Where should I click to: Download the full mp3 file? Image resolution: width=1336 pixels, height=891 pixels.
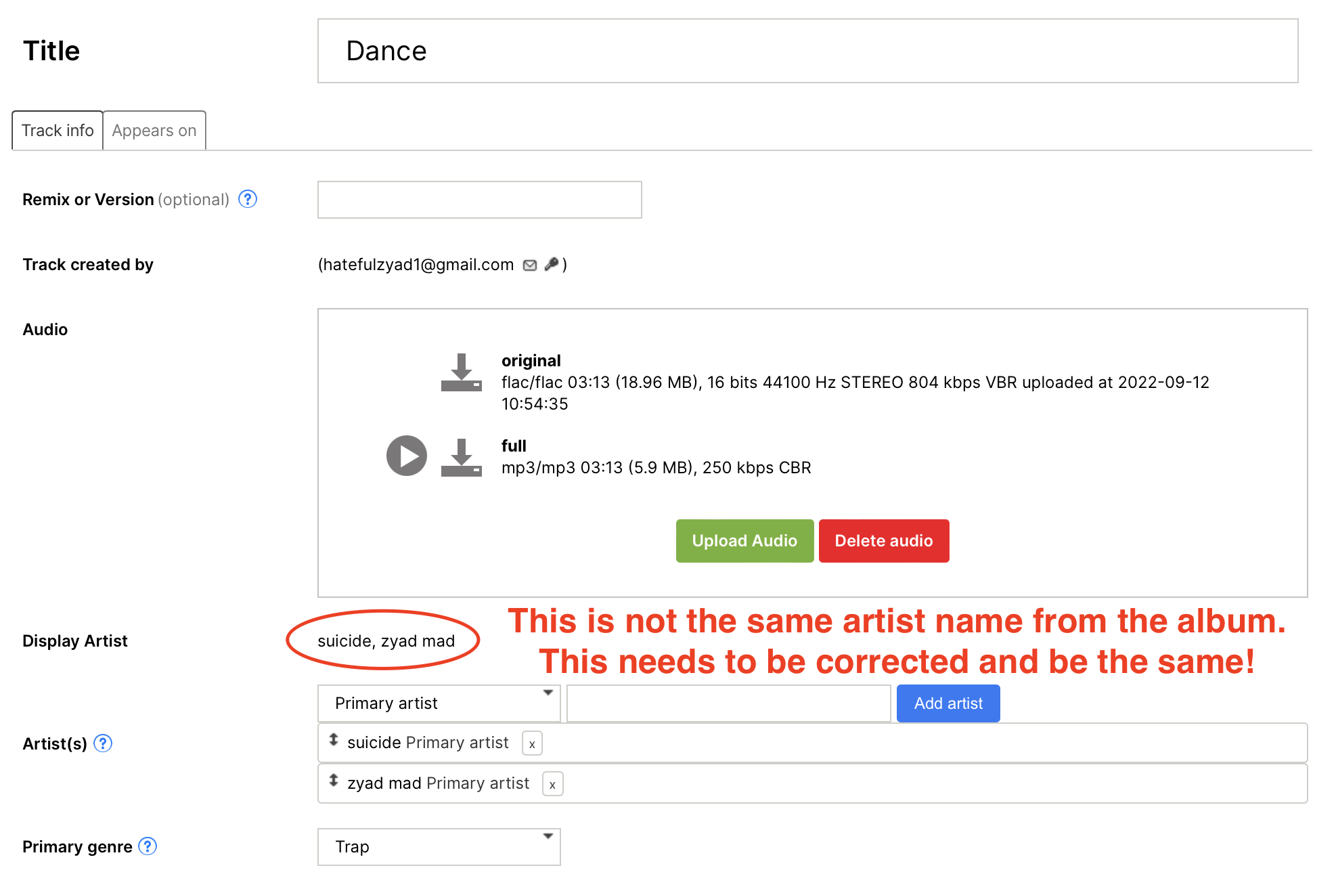click(x=461, y=458)
